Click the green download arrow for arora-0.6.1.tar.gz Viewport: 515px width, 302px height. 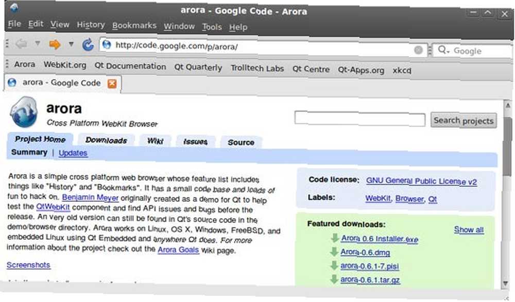coord(334,279)
